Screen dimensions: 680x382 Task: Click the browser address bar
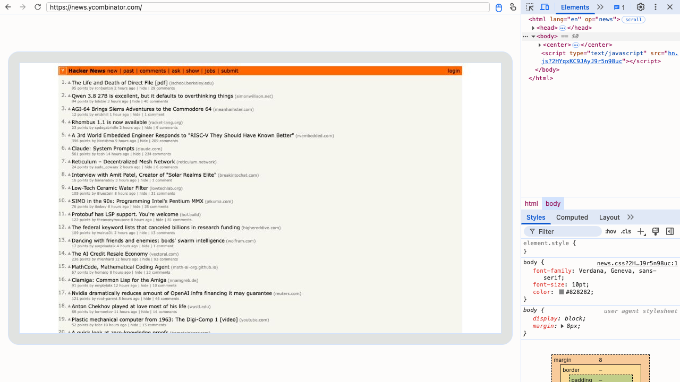point(268,7)
